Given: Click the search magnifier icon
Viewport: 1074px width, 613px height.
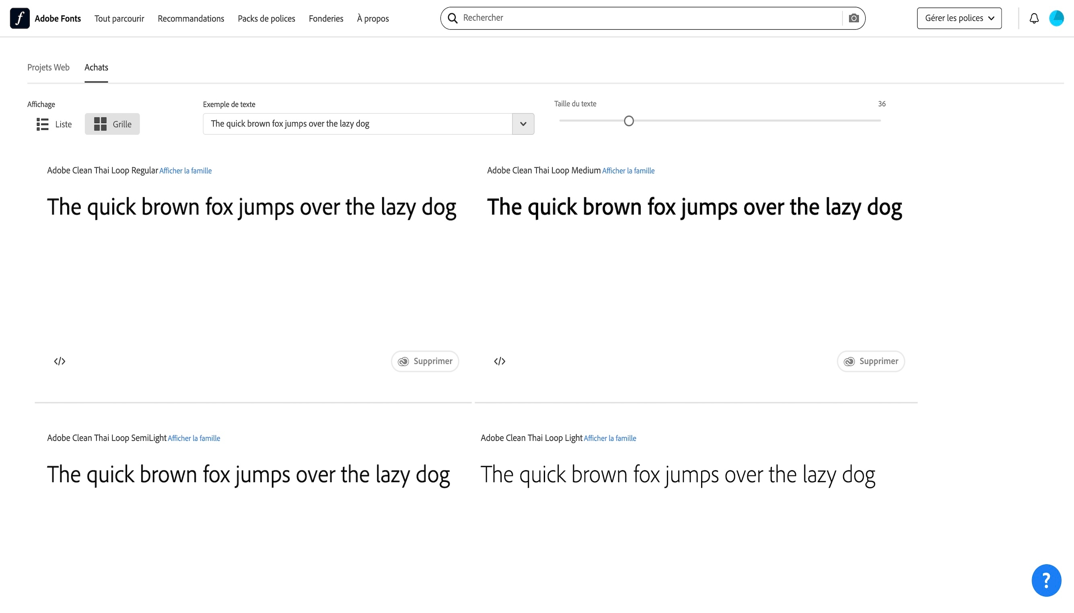Looking at the screenshot, I should click(x=453, y=18).
